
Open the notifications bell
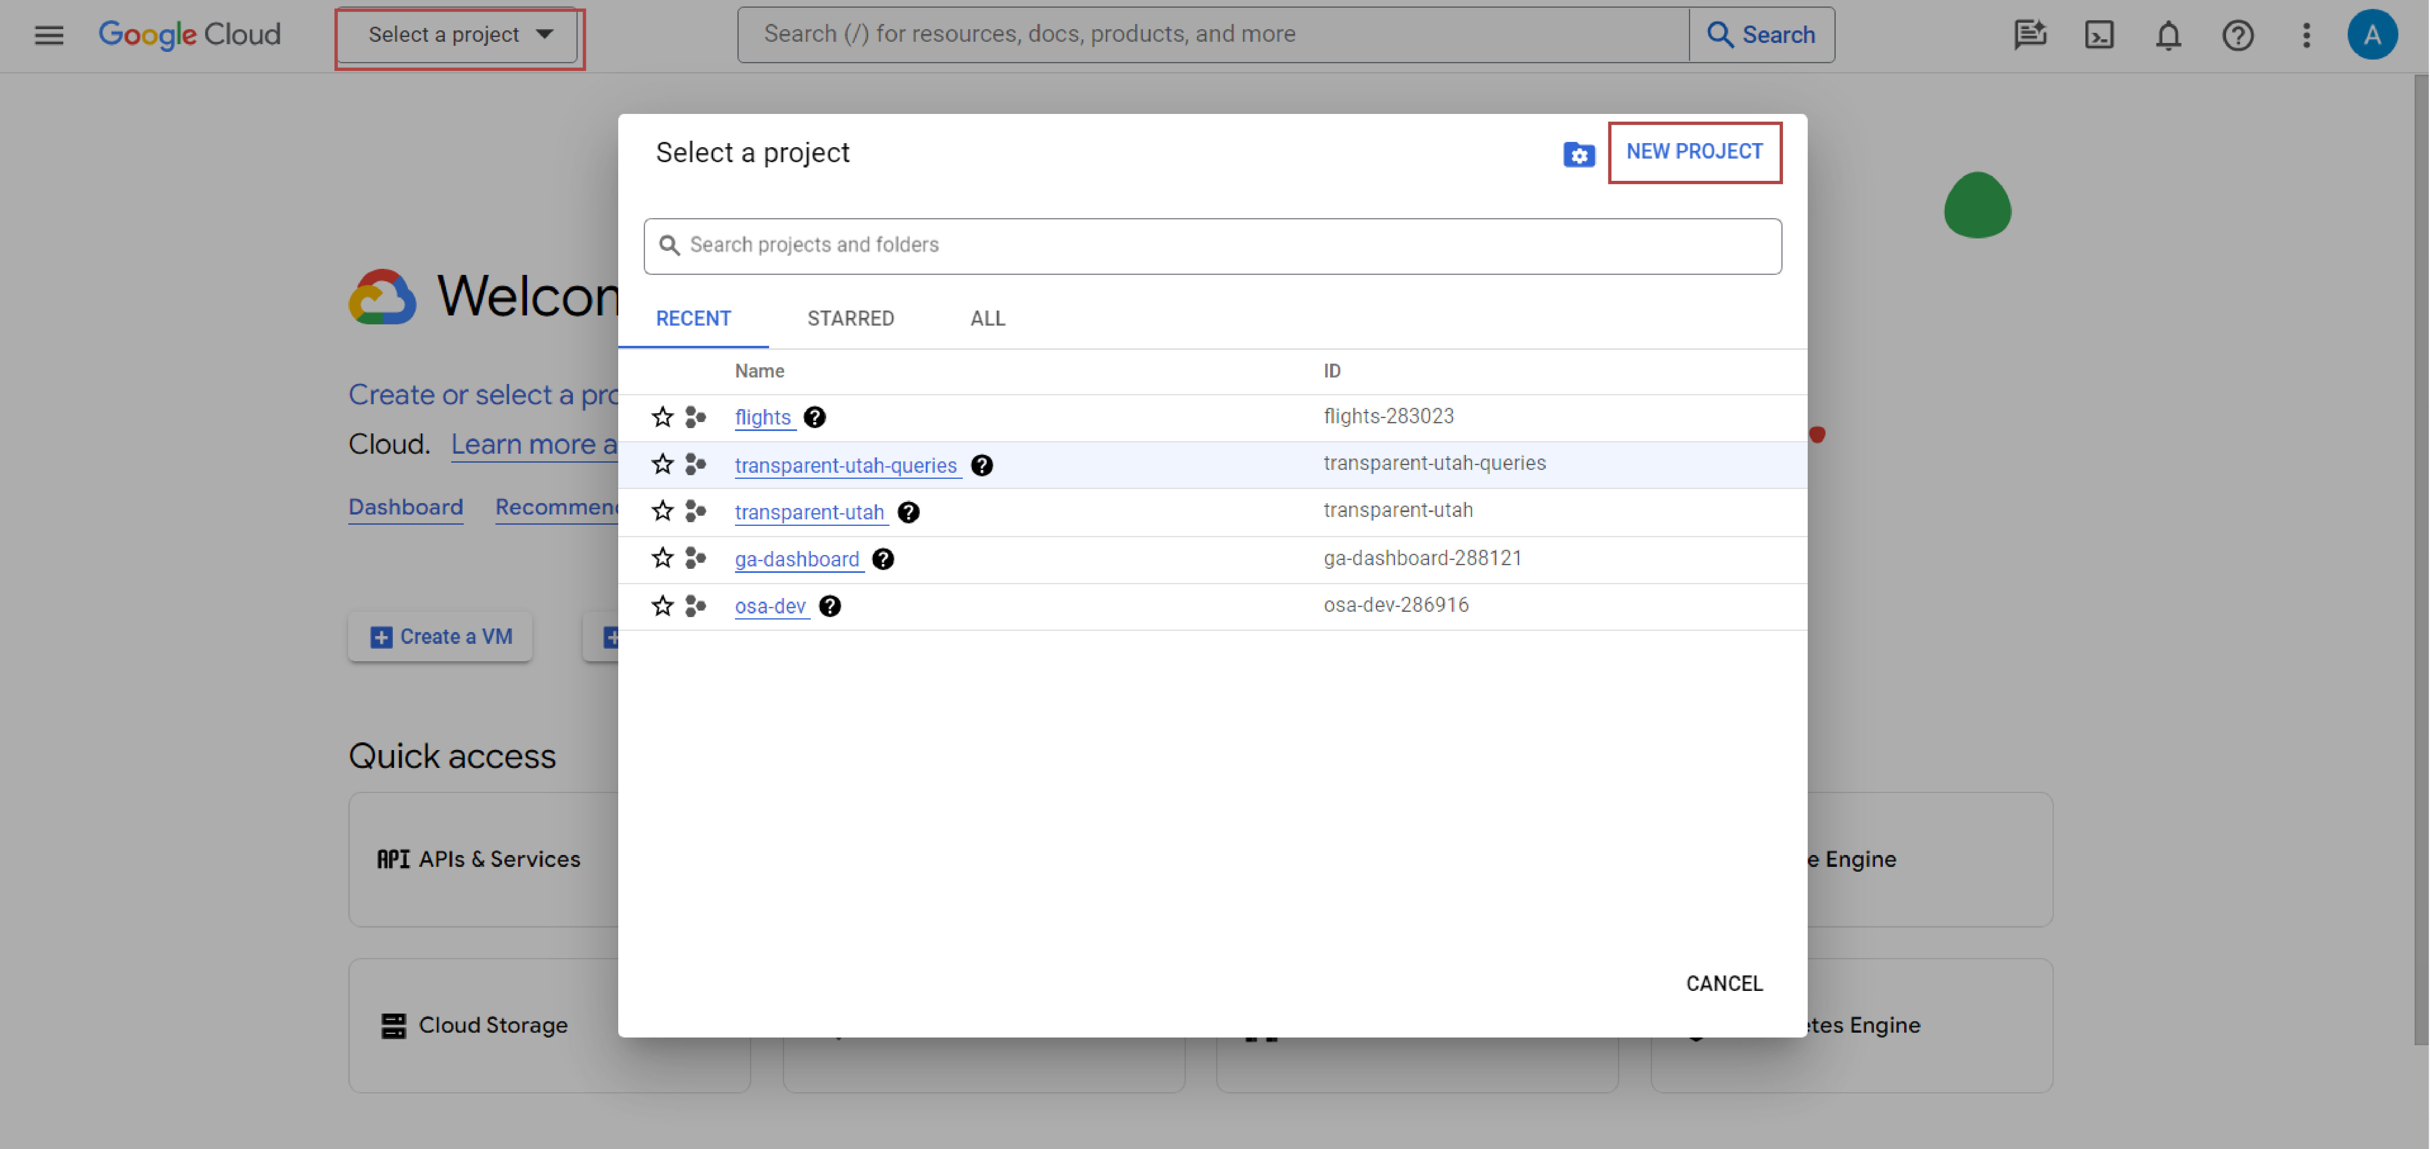point(2168,35)
